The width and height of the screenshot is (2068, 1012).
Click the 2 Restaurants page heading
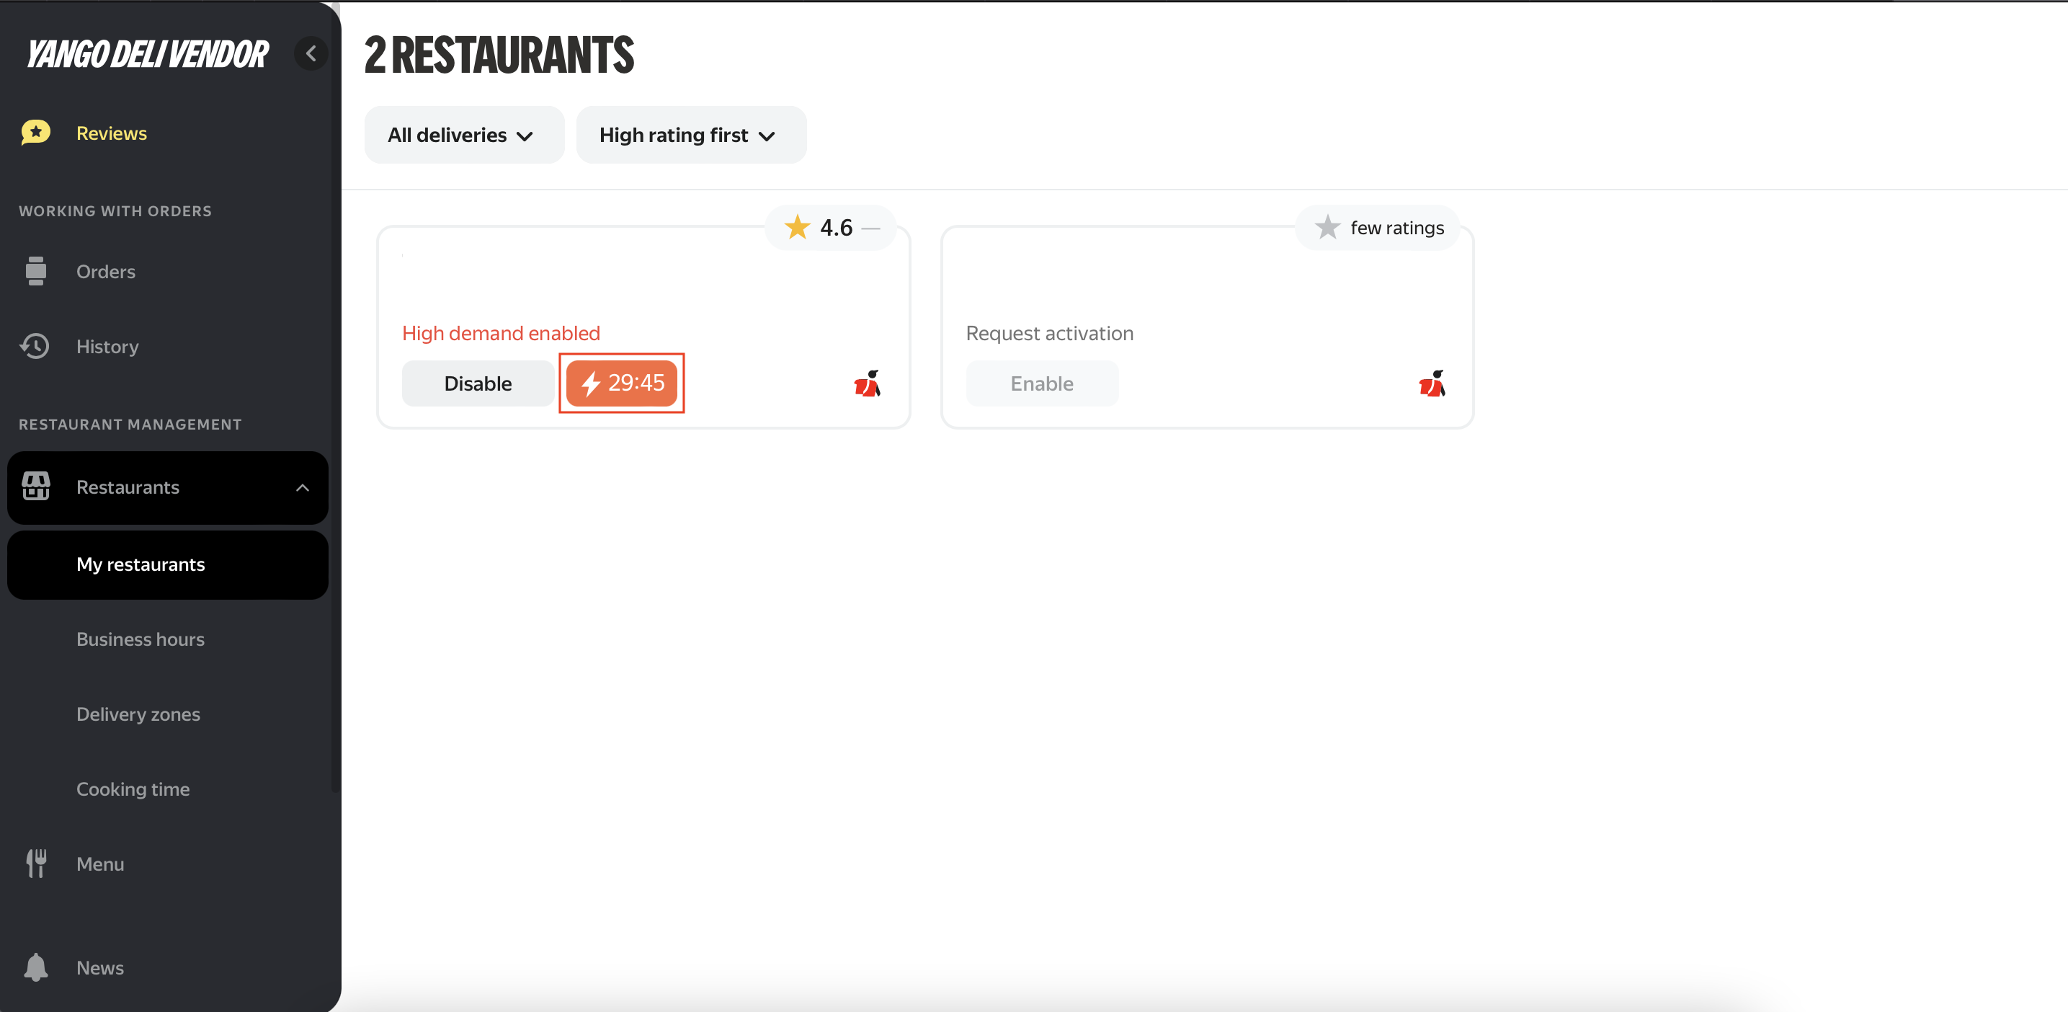499,55
